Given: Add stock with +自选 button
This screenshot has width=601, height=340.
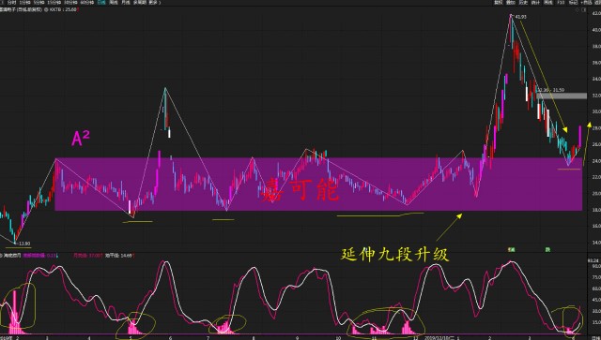Looking at the screenshot, I should pyautogui.click(x=586, y=2).
